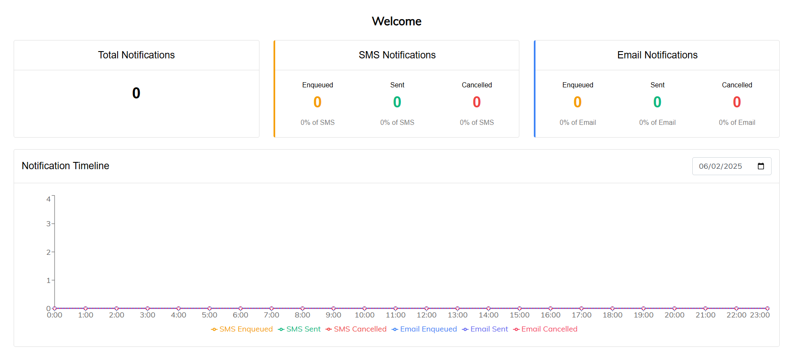Hide Email Sent series in legend

(485, 329)
